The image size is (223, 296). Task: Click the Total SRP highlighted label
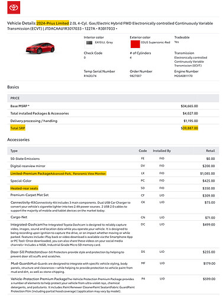pos(18,128)
